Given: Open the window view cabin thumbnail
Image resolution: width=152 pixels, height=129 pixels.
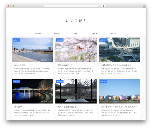Looking at the screenshot, I should click(x=76, y=91).
